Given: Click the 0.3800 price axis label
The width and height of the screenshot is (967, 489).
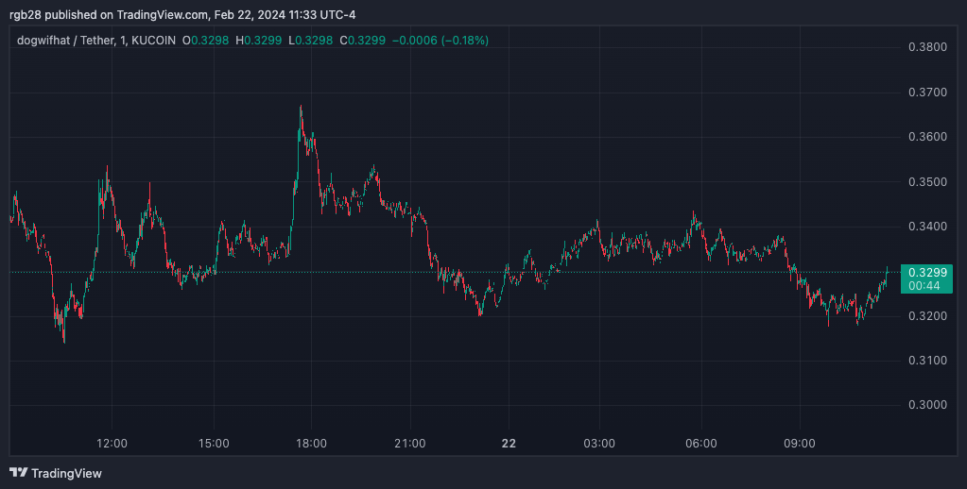Looking at the screenshot, I should click(x=925, y=47).
